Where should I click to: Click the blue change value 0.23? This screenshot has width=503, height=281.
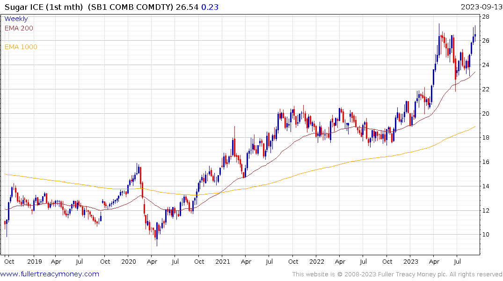pyautogui.click(x=210, y=7)
